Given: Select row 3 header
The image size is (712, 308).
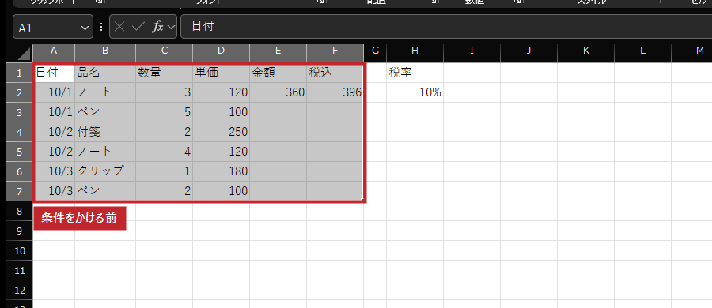Looking at the screenshot, I should (x=20, y=112).
